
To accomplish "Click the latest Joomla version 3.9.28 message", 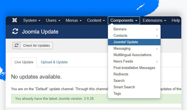I will pyautogui.click(x=55, y=99).
